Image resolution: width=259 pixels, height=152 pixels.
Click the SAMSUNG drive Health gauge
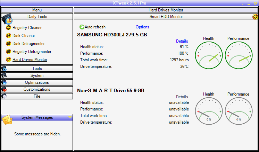[x=209, y=55]
